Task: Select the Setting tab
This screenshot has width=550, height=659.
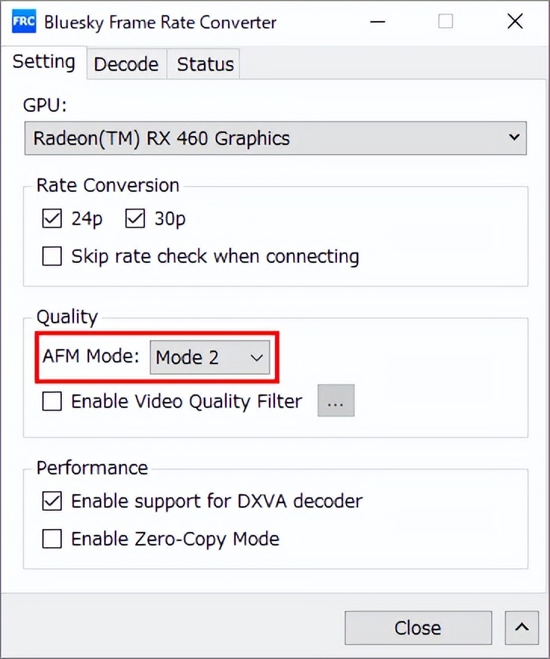Action: tap(44, 62)
